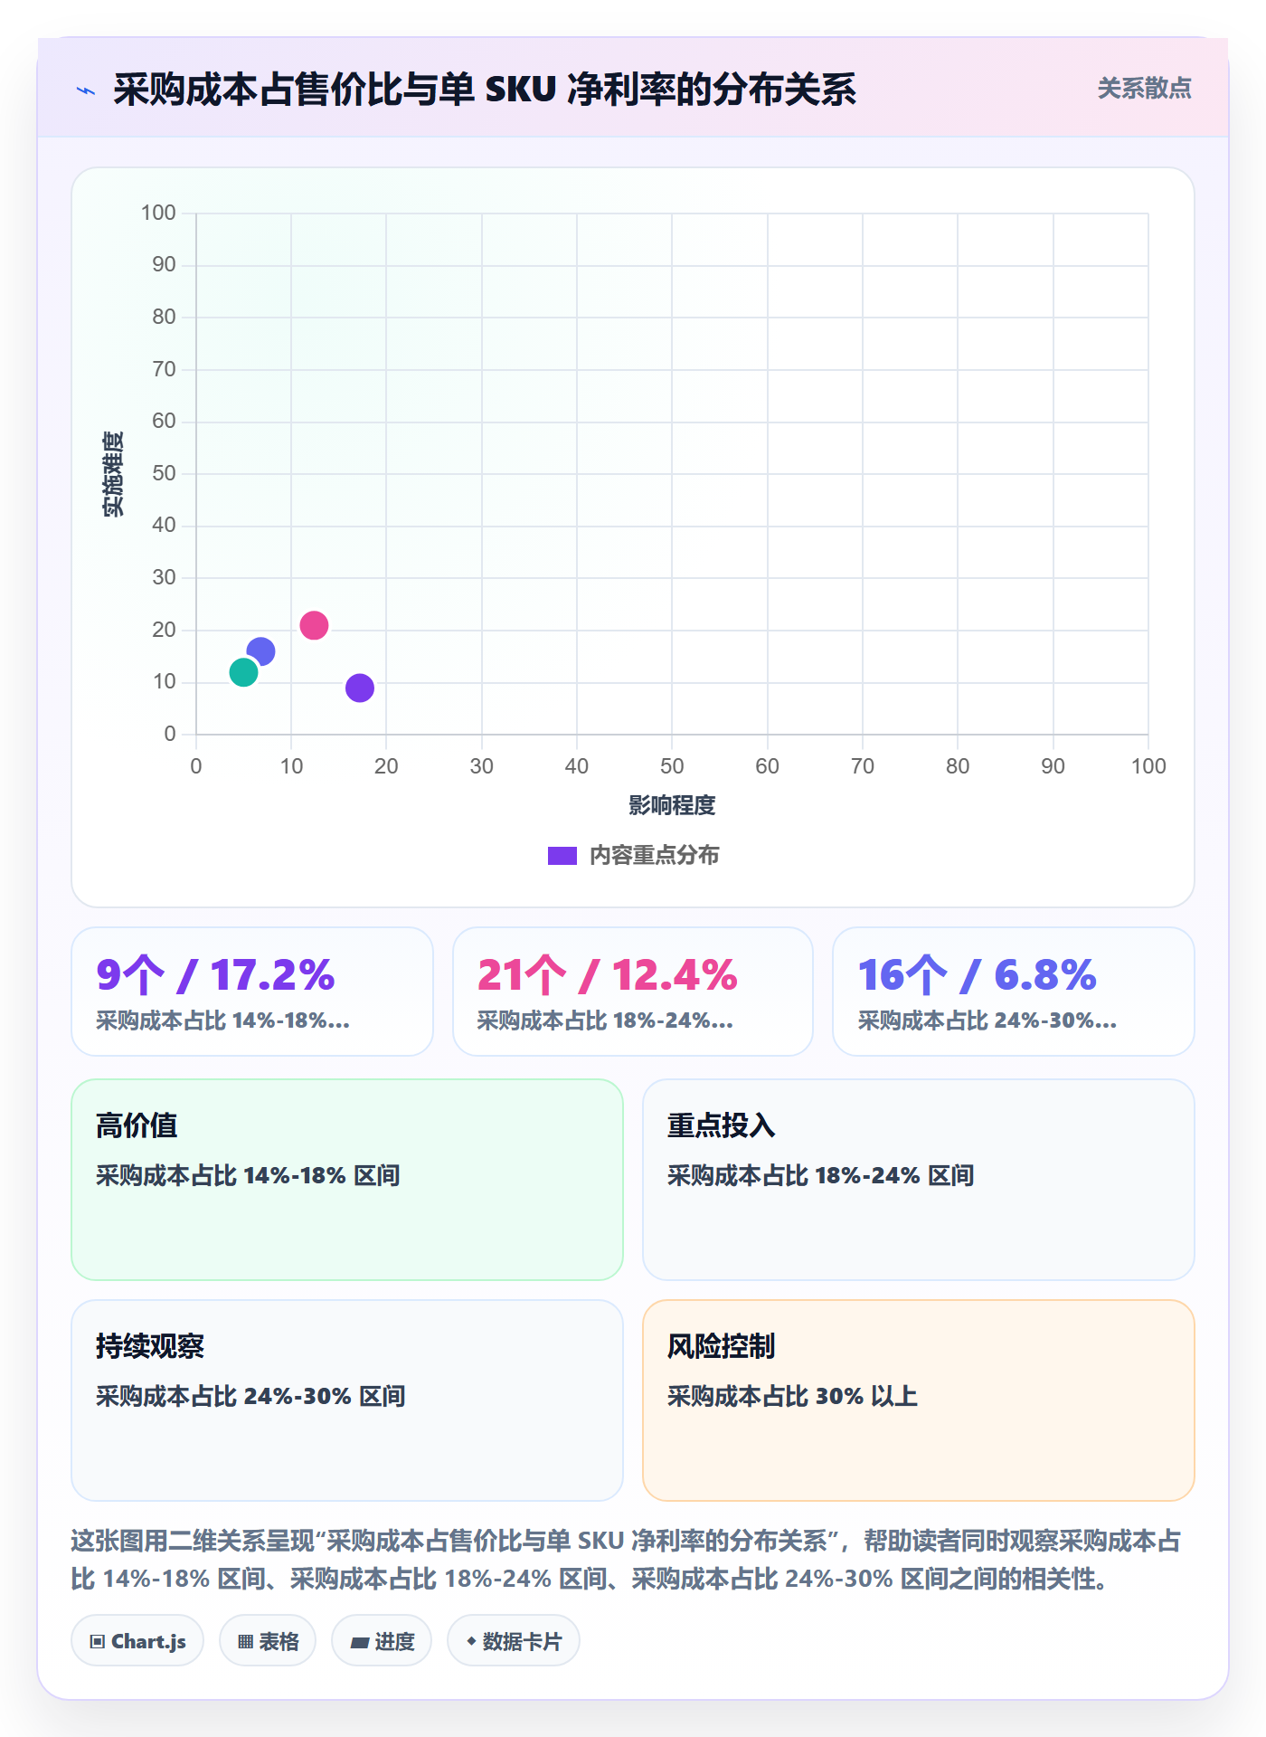This screenshot has height=1737, width=1266.
Task: Open the 16个 / 6.8% stat card
Action: click(1014, 992)
